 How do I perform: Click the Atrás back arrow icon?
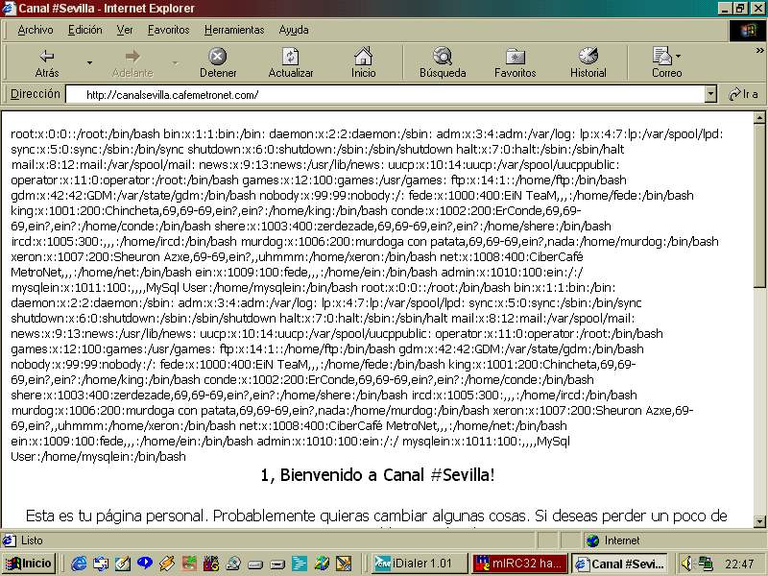pos(47,57)
